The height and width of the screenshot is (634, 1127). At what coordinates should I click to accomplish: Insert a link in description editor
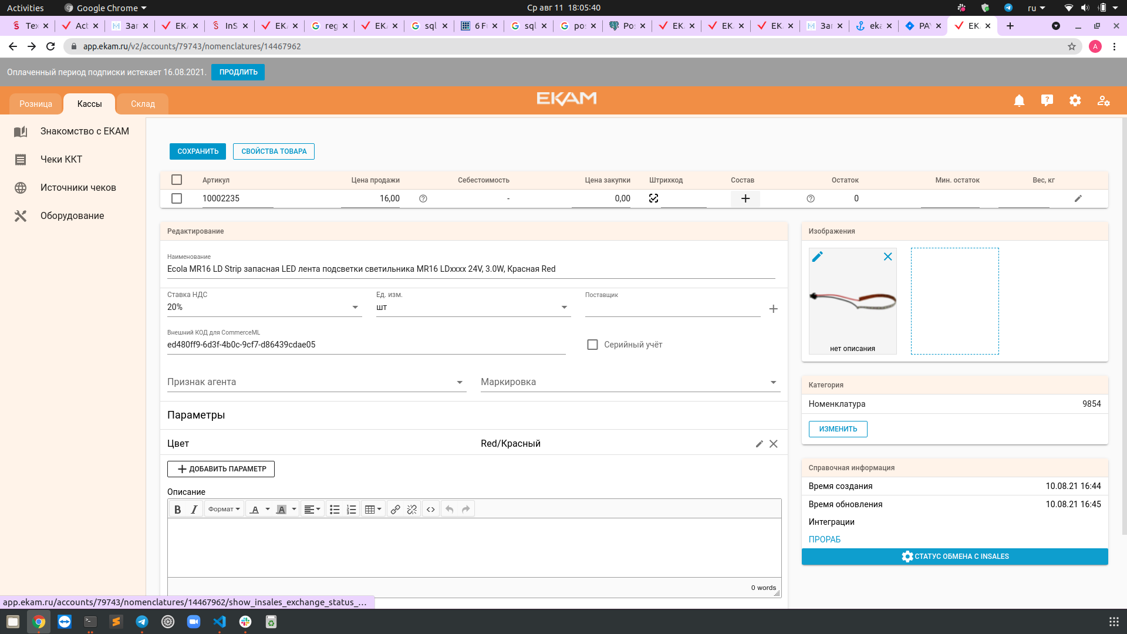[x=396, y=510]
